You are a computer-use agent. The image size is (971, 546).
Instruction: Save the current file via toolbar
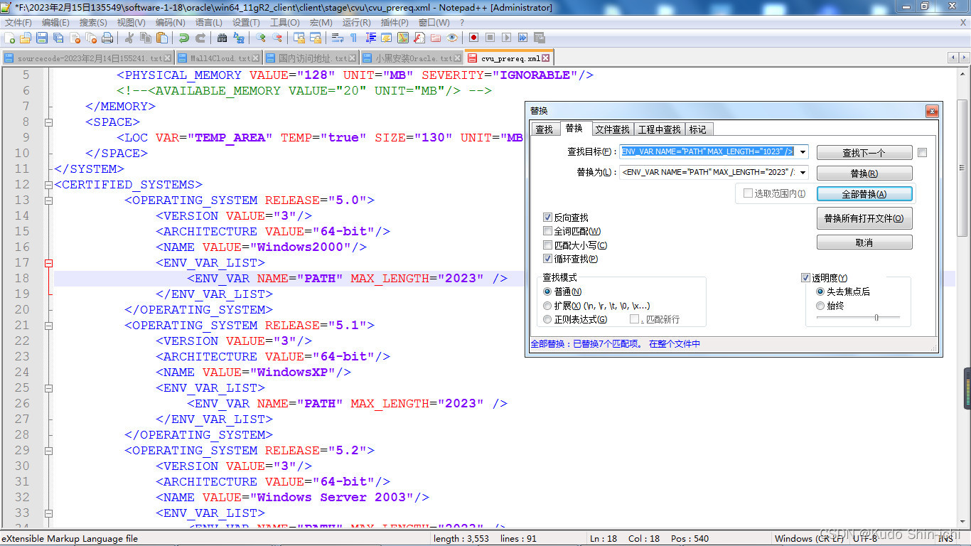tap(42, 38)
